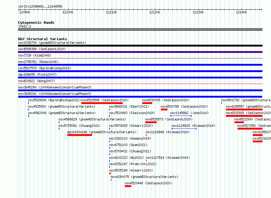This screenshot has height=198, width=271.
Task: Select the nsv6251247 (Prakrithi2022) label
Action: point(133,164)
